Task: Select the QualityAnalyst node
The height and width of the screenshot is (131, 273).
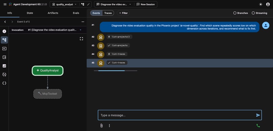Action: 47,71
